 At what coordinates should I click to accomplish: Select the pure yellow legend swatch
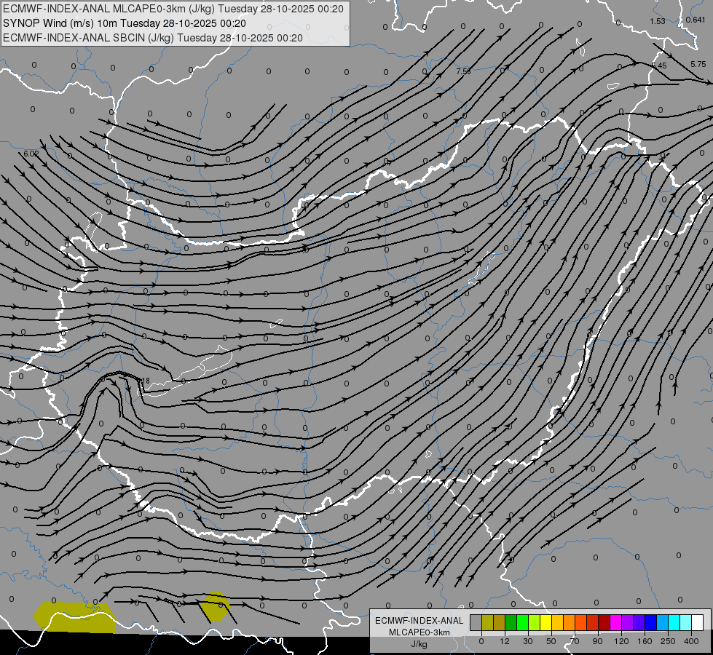coord(546,622)
